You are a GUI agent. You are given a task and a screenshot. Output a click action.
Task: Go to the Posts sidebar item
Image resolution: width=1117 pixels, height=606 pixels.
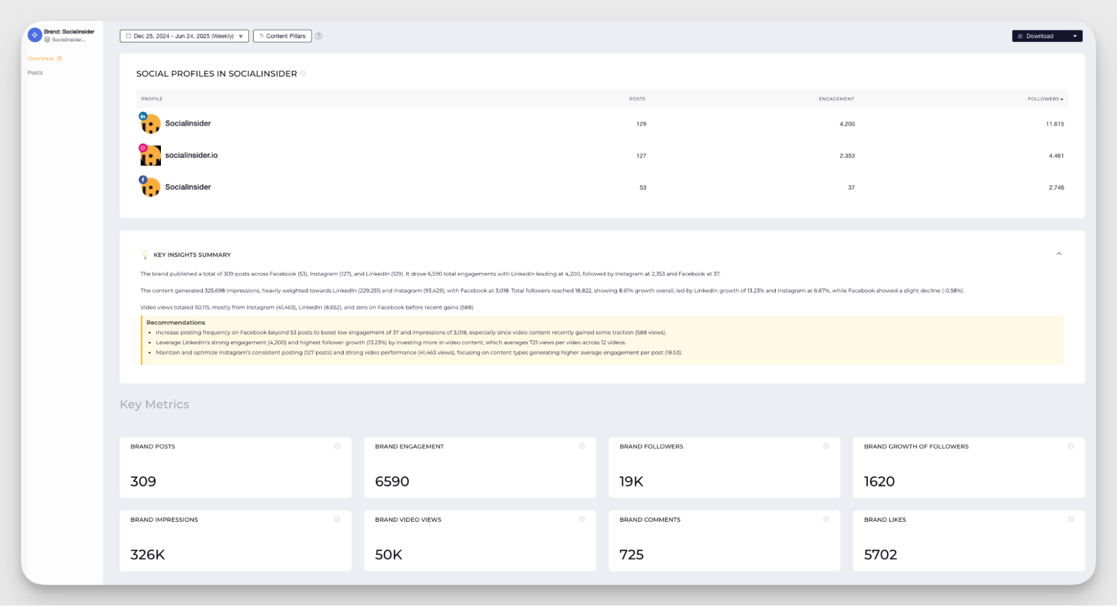[35, 73]
